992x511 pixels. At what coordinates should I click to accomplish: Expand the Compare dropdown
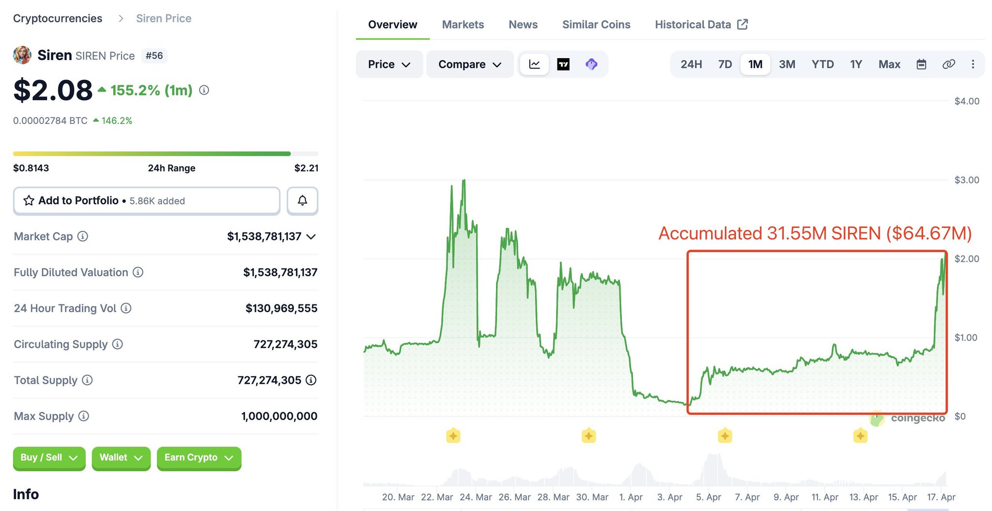coord(469,64)
